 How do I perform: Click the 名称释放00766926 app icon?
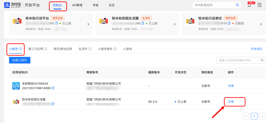click(x=16, y=86)
